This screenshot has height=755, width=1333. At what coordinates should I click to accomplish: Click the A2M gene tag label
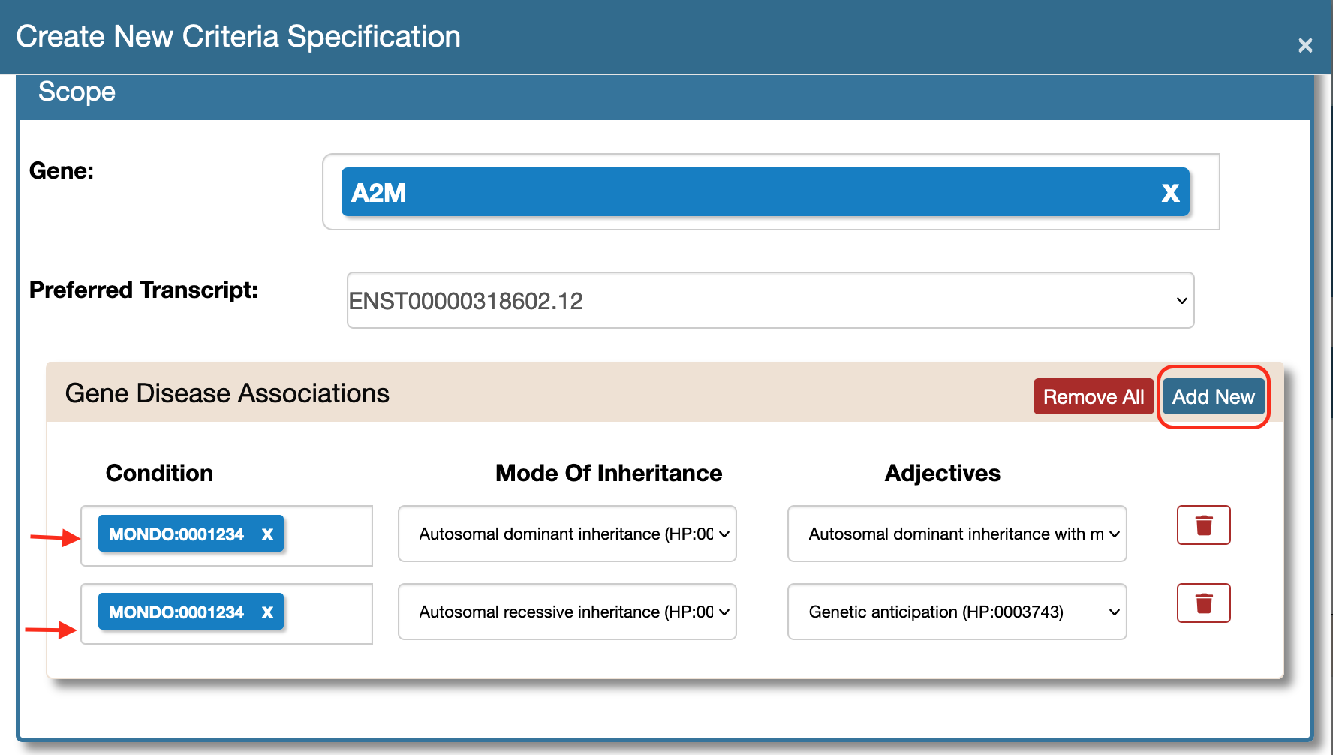[379, 194]
